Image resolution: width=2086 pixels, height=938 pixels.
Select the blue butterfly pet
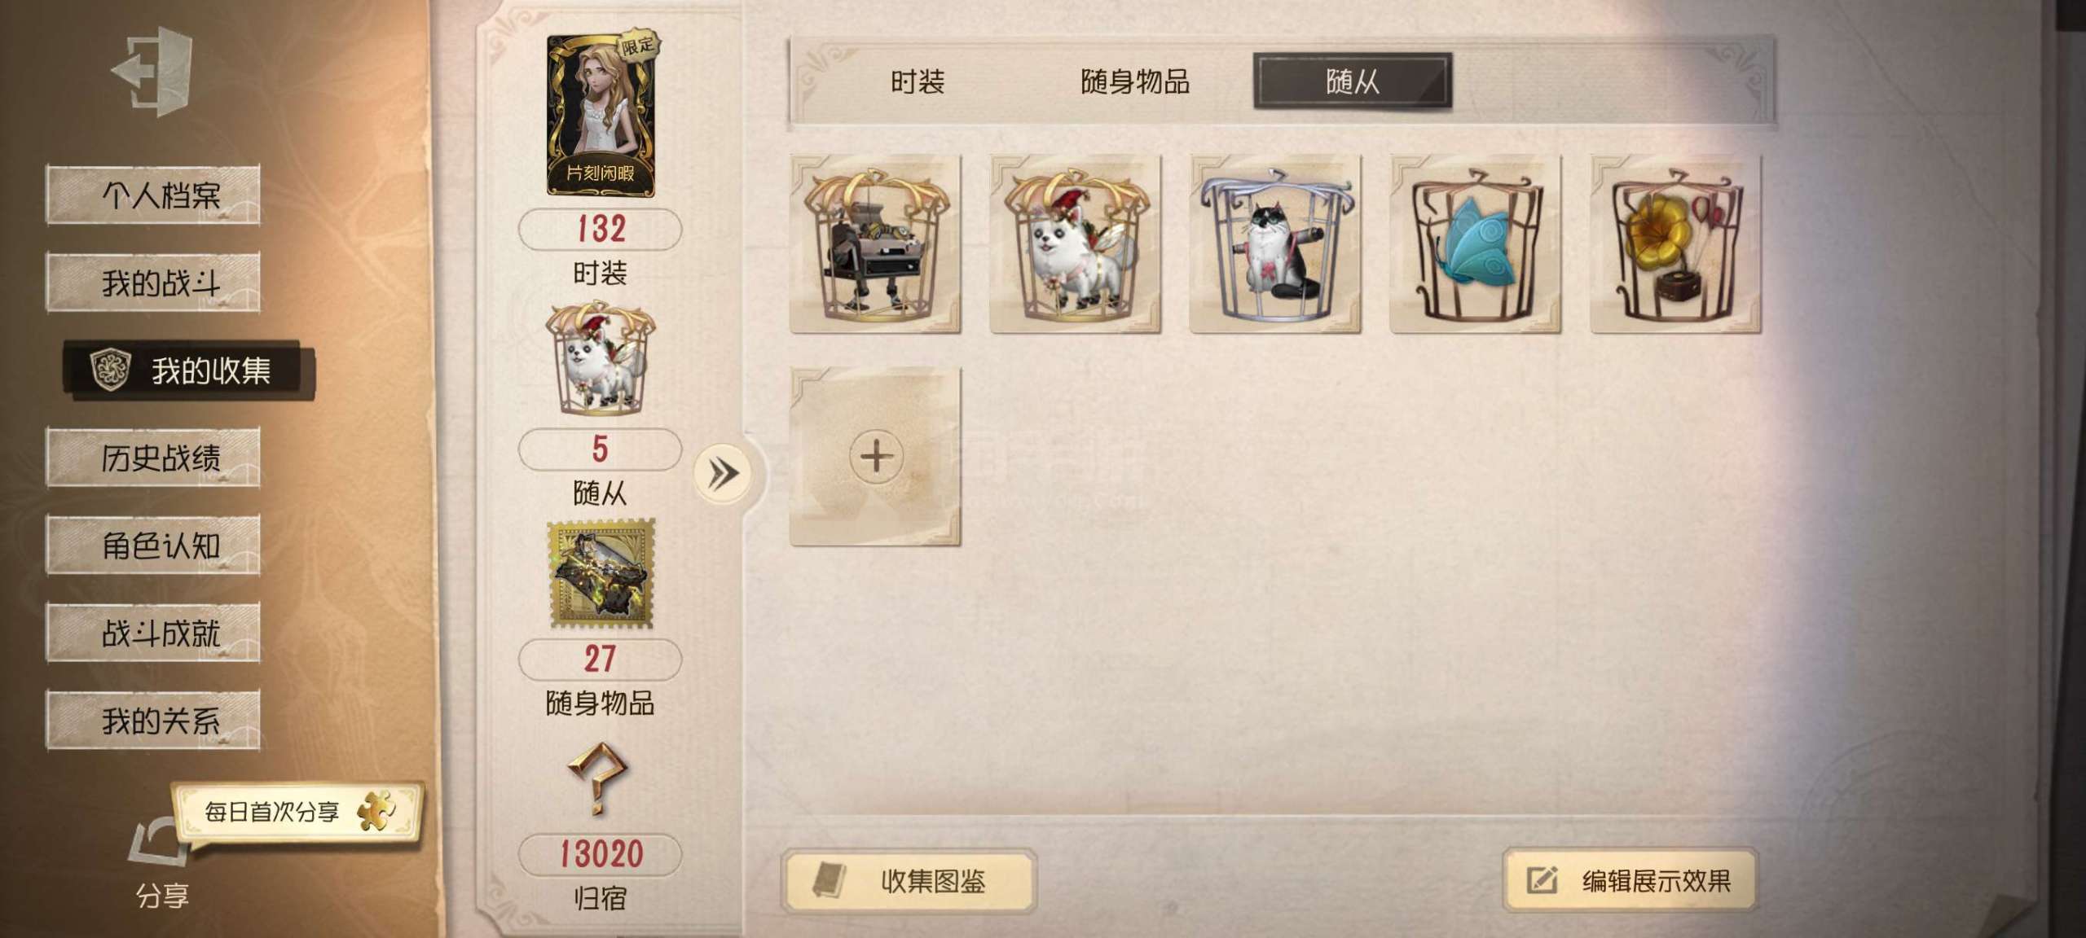pos(1475,244)
